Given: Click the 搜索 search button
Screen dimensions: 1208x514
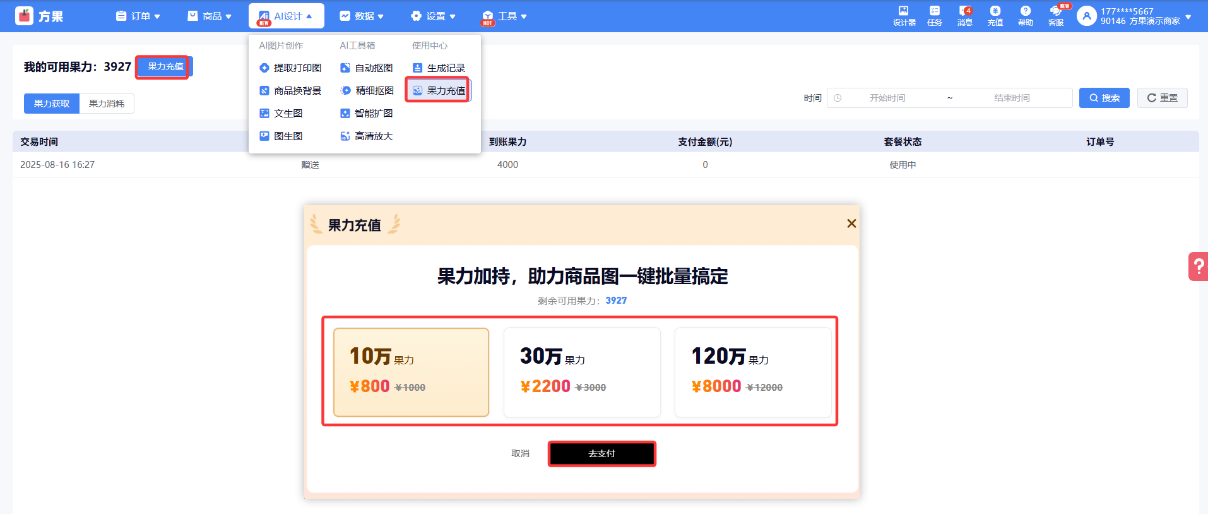Looking at the screenshot, I should pos(1104,98).
